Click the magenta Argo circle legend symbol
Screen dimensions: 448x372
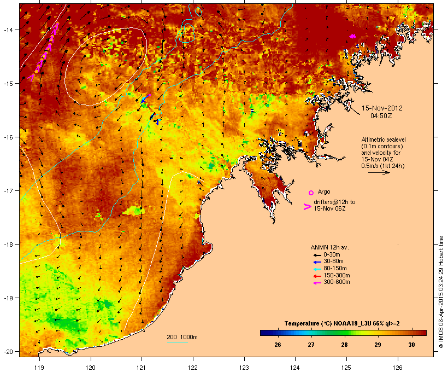click(x=311, y=193)
